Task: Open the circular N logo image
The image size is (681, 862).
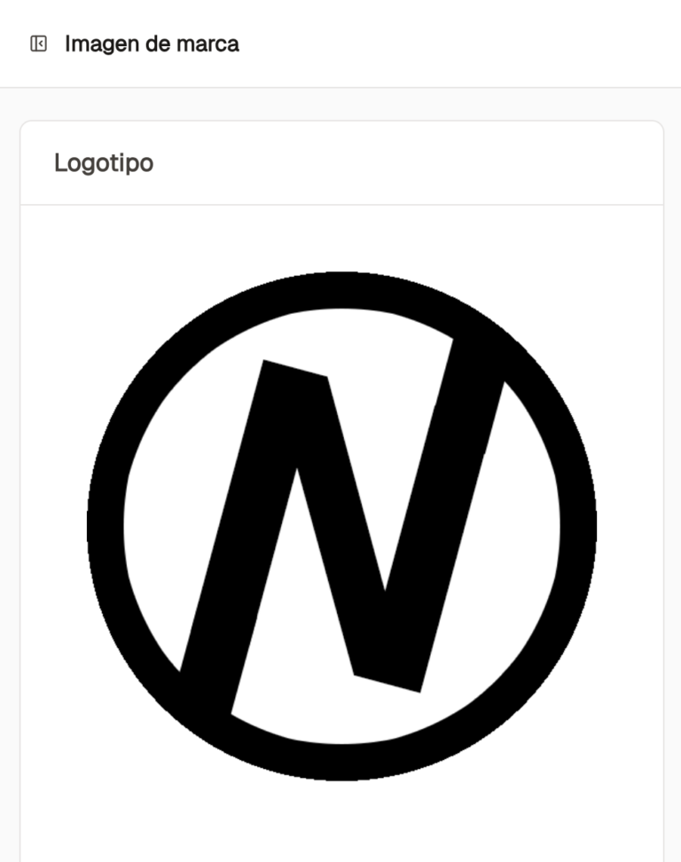Action: click(x=341, y=526)
